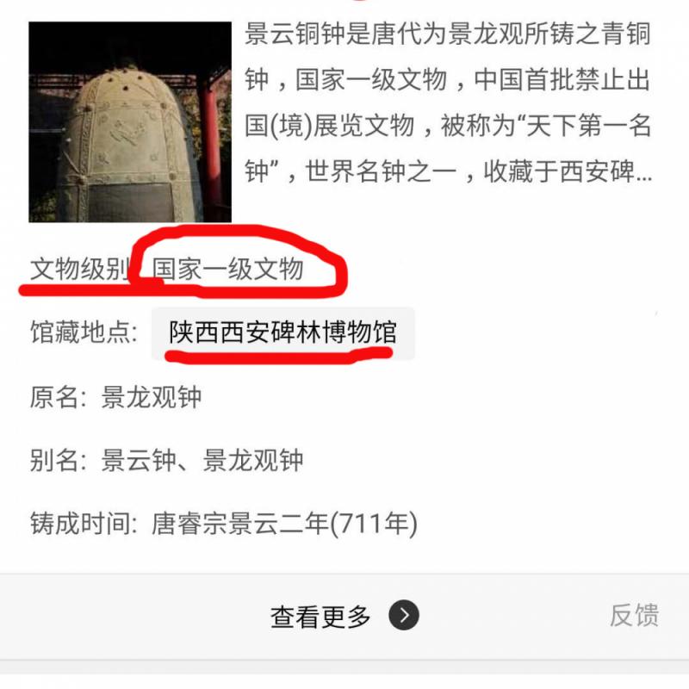Click the 馆藏地点 label
Screen dimensions: 689x689
(84, 332)
